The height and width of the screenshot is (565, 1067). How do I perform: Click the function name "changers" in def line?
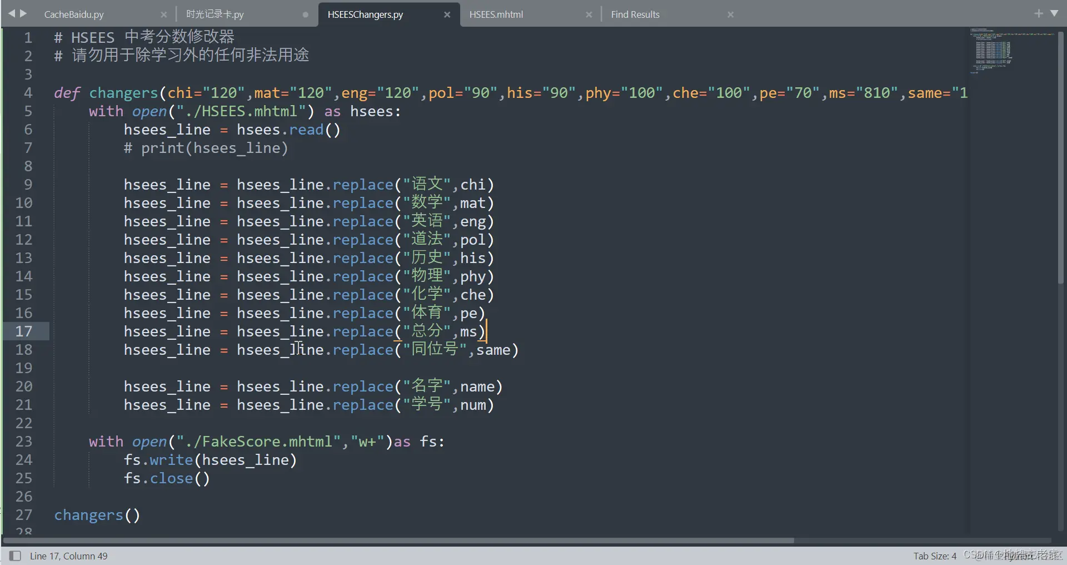[x=123, y=93]
